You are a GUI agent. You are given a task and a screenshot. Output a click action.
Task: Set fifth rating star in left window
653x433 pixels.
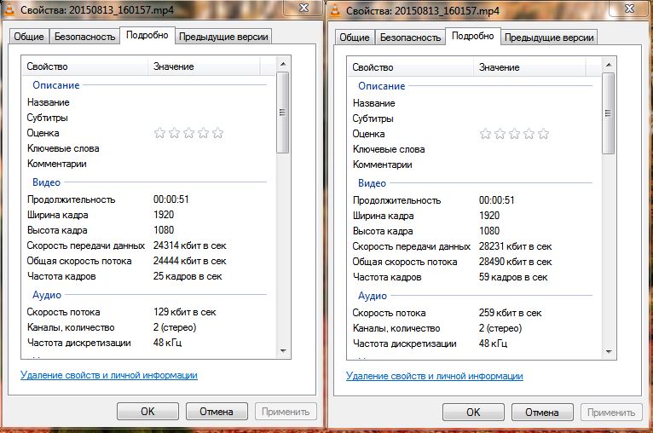pos(217,133)
